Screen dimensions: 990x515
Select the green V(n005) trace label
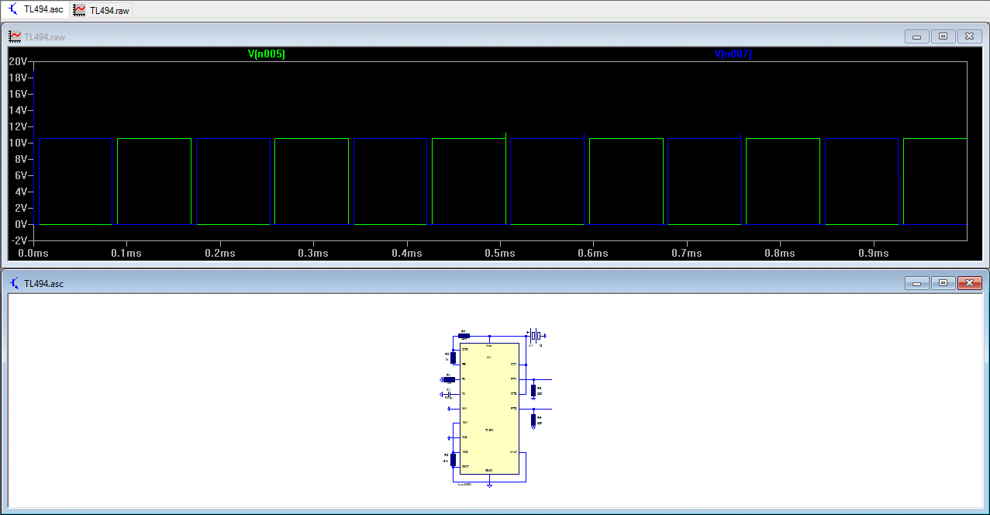point(266,54)
